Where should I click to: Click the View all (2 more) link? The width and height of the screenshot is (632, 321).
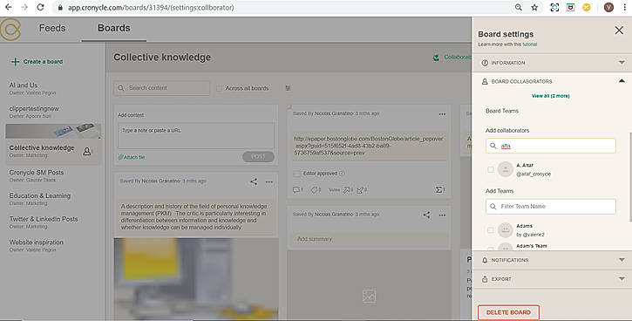(550, 96)
